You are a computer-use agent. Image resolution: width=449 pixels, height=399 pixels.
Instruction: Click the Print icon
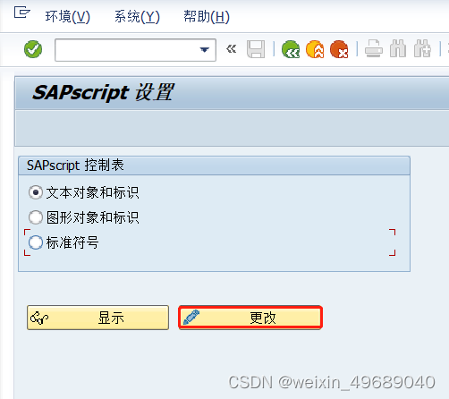[x=374, y=48]
